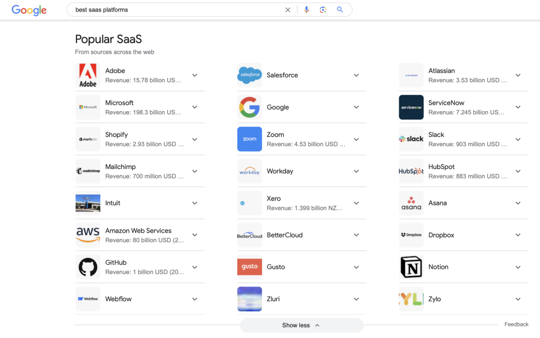Click the Google logo
This screenshot has width=540, height=338.
[29, 10]
